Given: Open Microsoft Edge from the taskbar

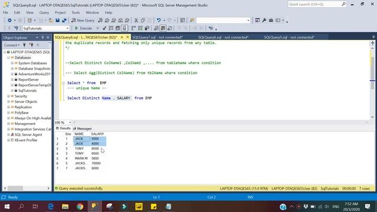Looking at the screenshot, I should (51, 207).
